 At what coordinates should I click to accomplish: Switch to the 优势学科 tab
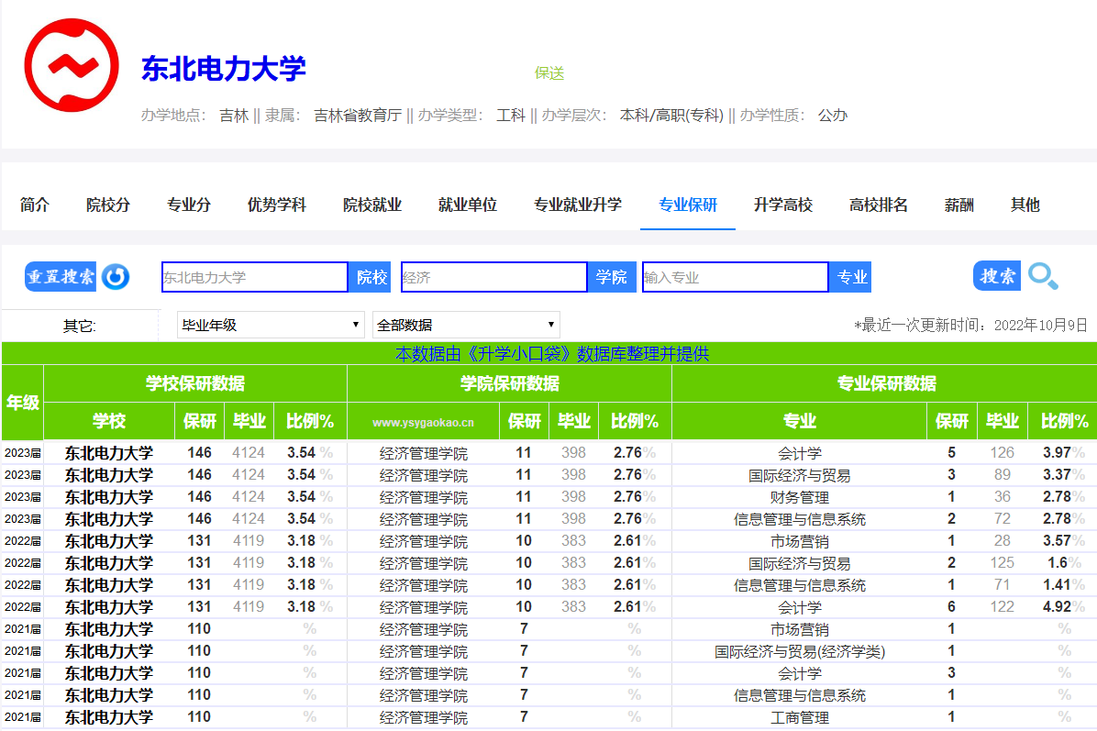pyautogui.click(x=277, y=205)
